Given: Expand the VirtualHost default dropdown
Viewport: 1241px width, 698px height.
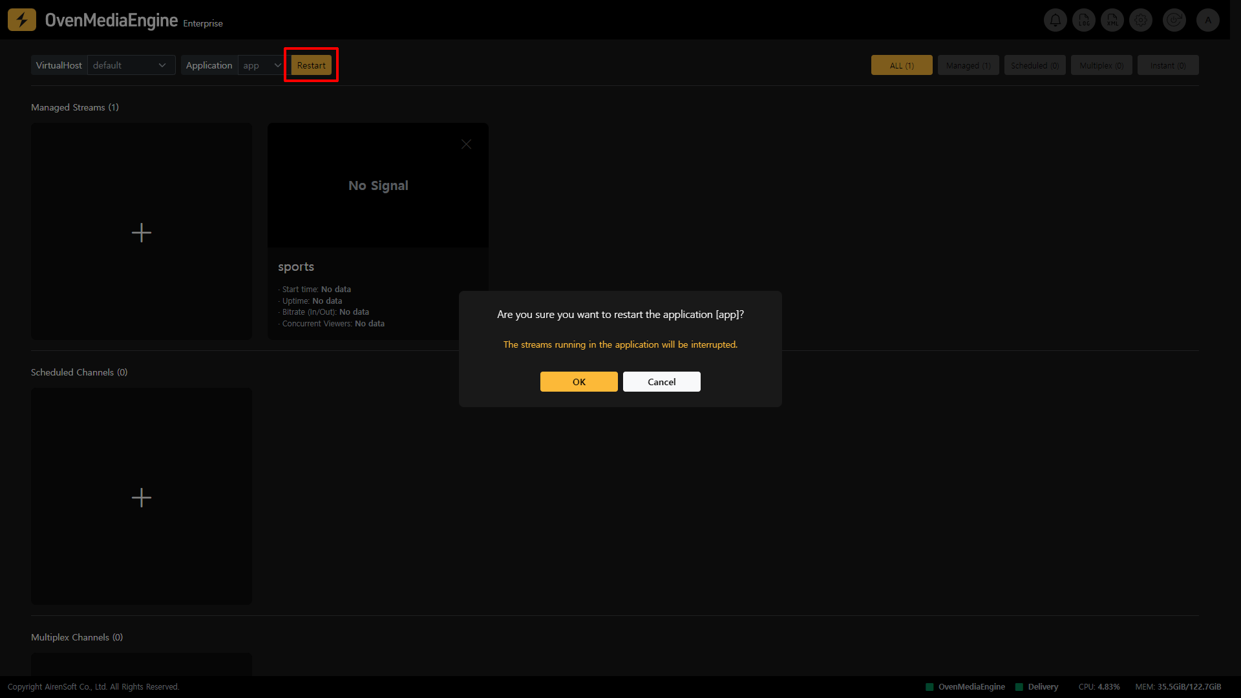Looking at the screenshot, I should point(131,65).
